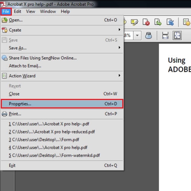Expand the Create submenu arrow
191x191 pixels.
(x=119, y=30)
